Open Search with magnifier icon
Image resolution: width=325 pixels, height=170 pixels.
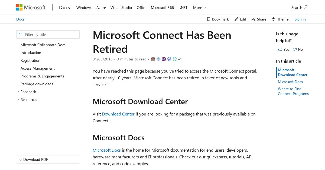pyautogui.click(x=299, y=8)
